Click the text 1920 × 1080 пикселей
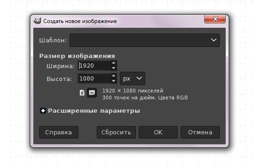Screen dimensions: 253x167 [x=133, y=91]
